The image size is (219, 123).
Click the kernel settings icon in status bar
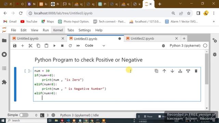[x=53, y=115]
